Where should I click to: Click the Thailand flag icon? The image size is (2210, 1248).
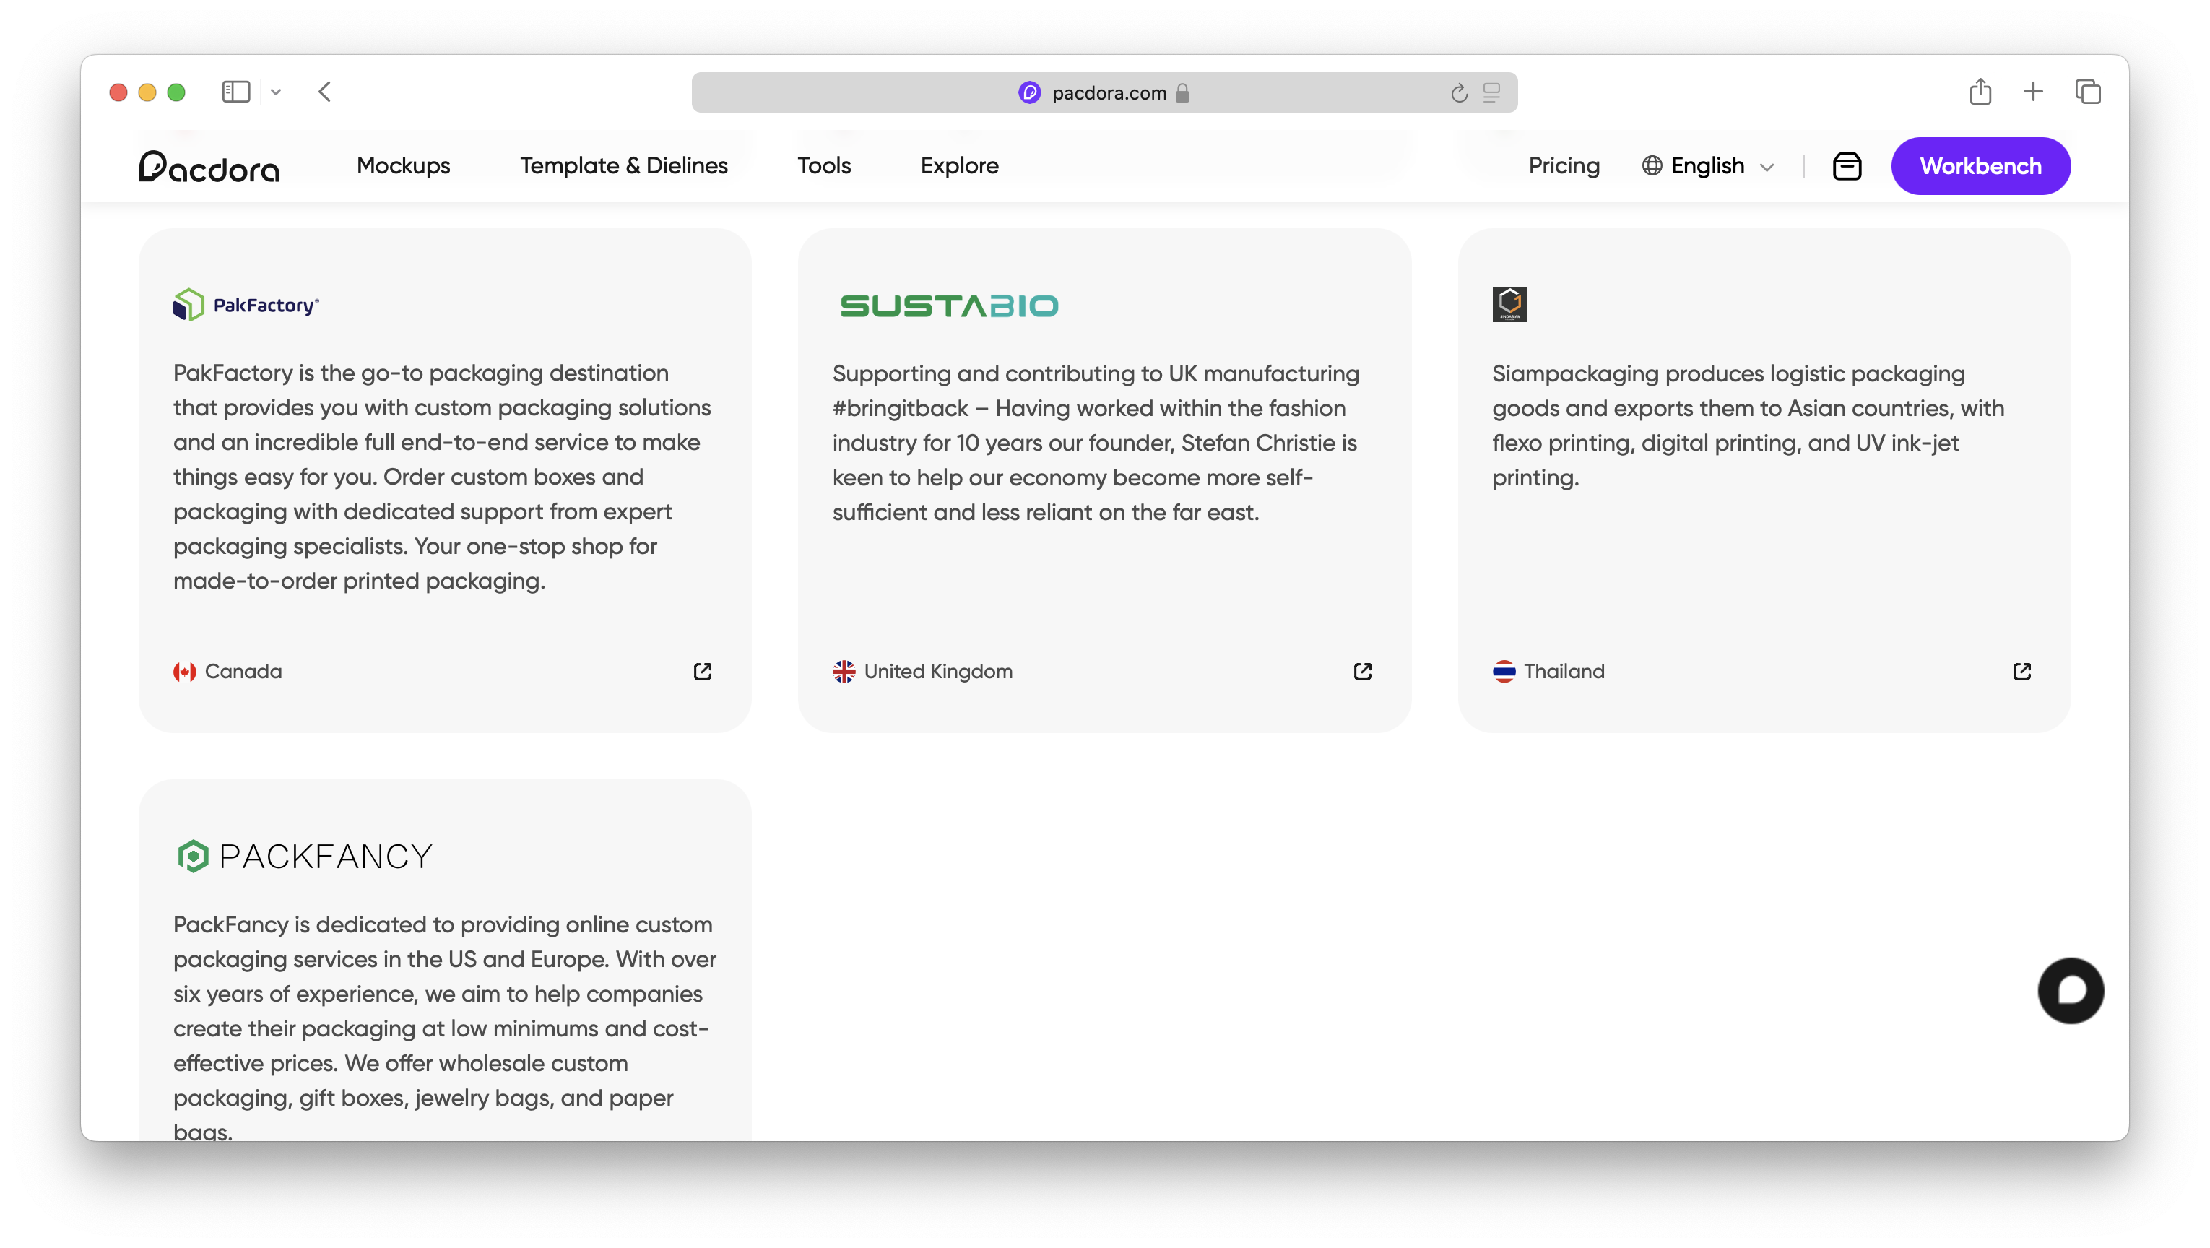[1503, 672]
